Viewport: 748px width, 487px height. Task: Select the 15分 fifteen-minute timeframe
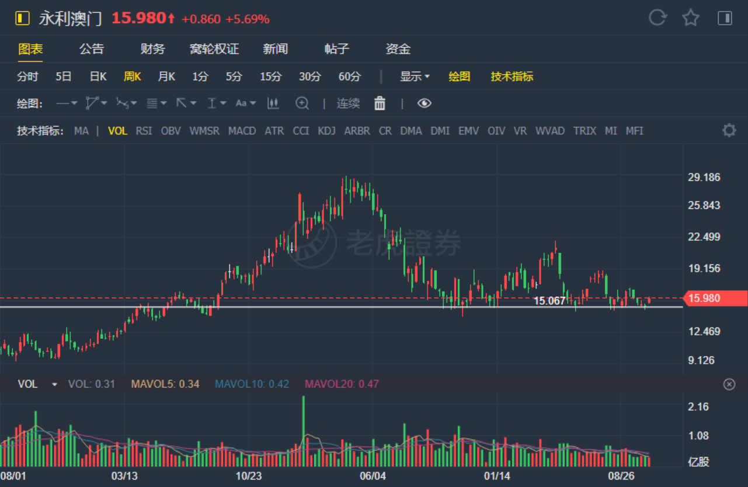click(270, 76)
